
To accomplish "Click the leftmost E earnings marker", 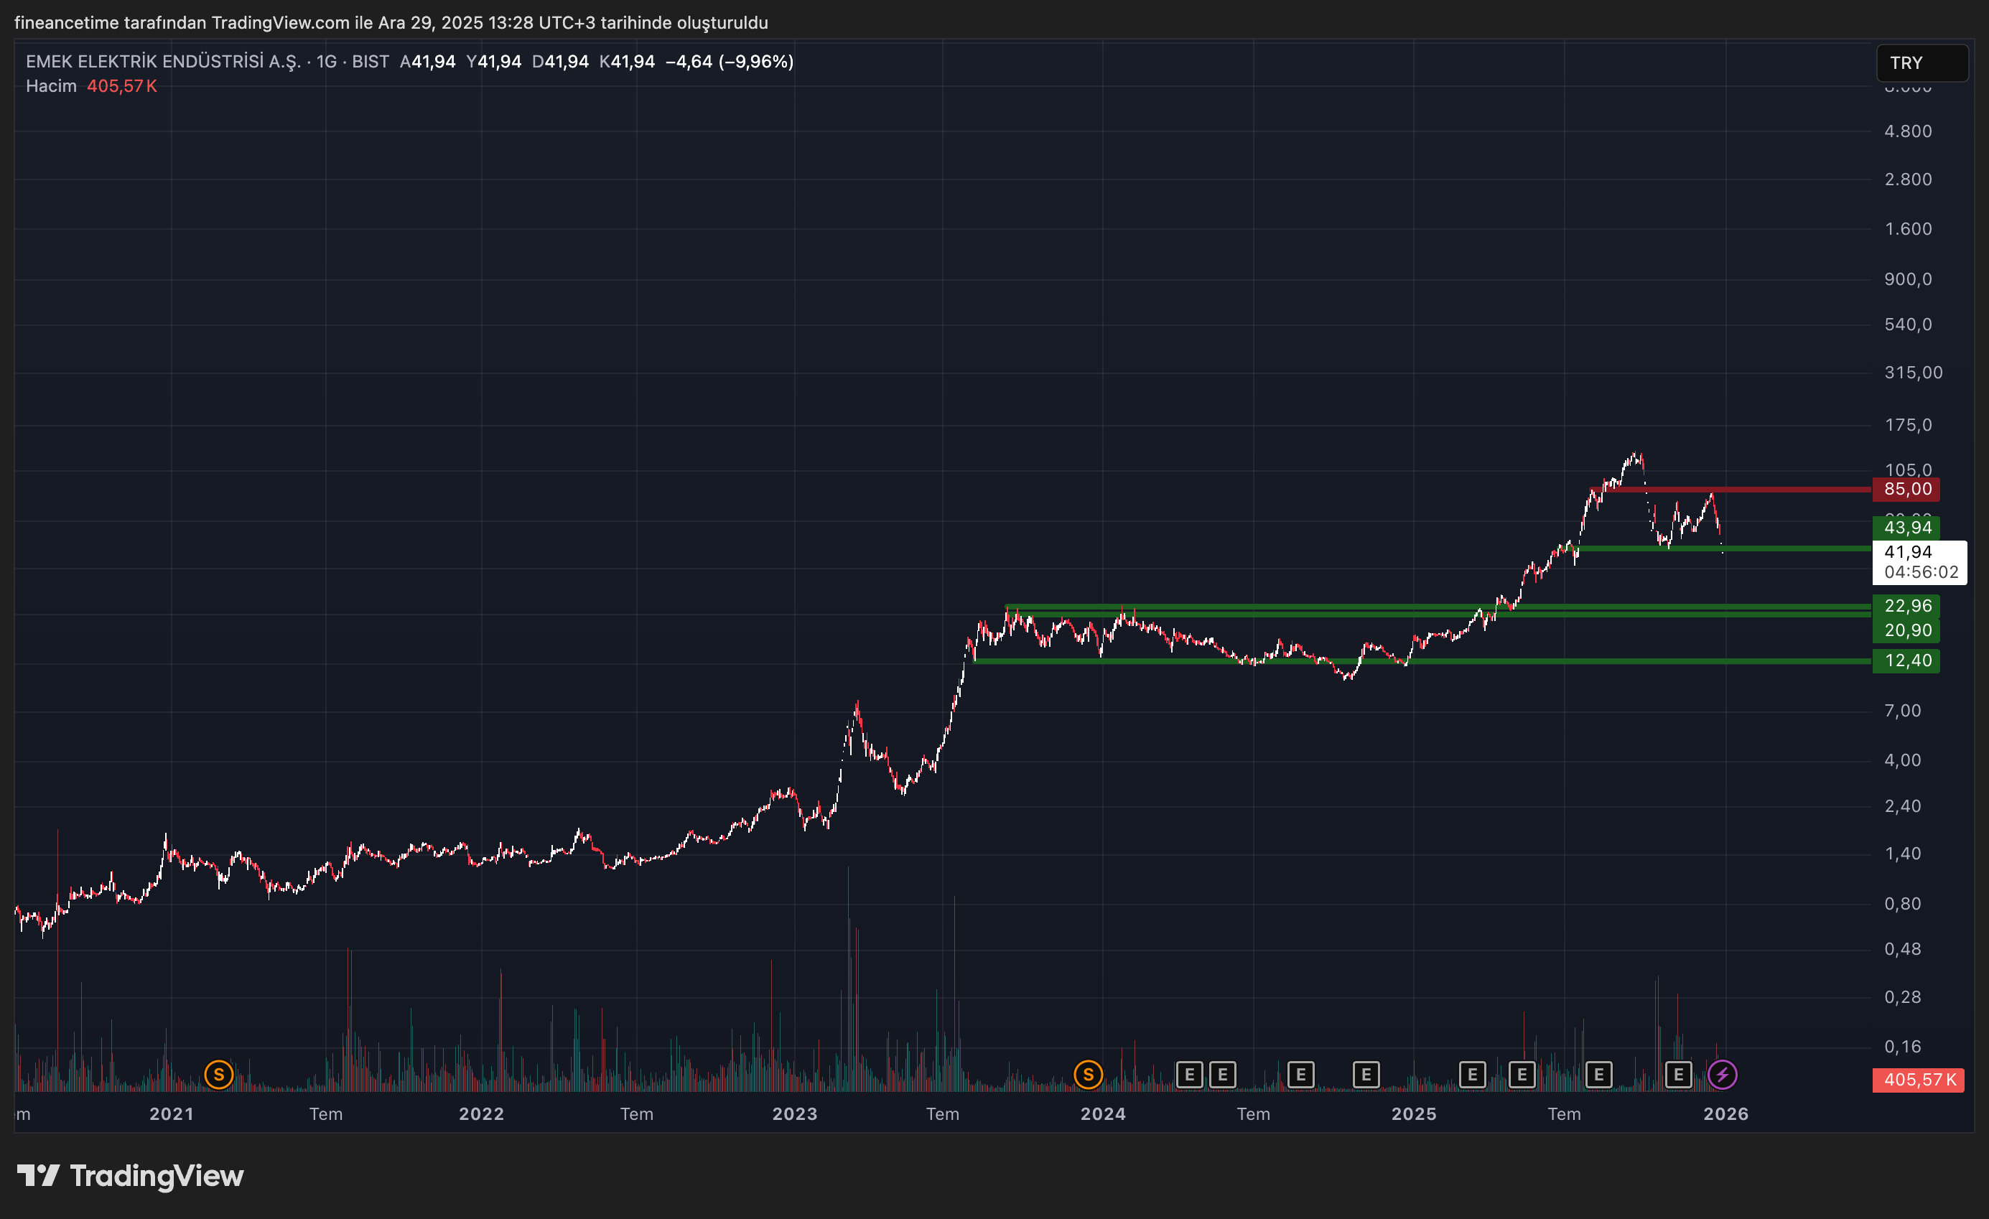I will point(1189,1075).
